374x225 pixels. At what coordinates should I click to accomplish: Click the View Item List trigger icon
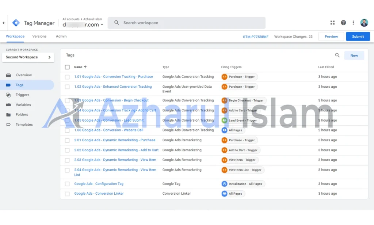coord(224,170)
